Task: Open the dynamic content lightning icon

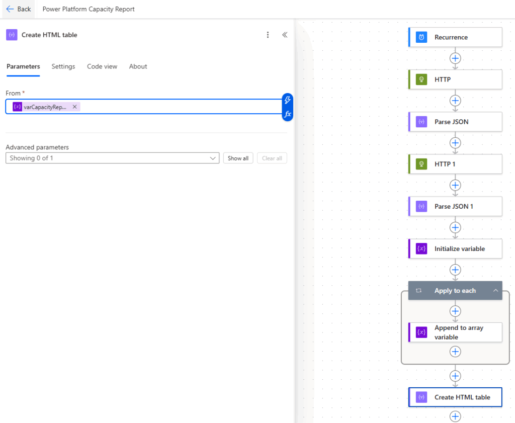Action: pyautogui.click(x=287, y=100)
